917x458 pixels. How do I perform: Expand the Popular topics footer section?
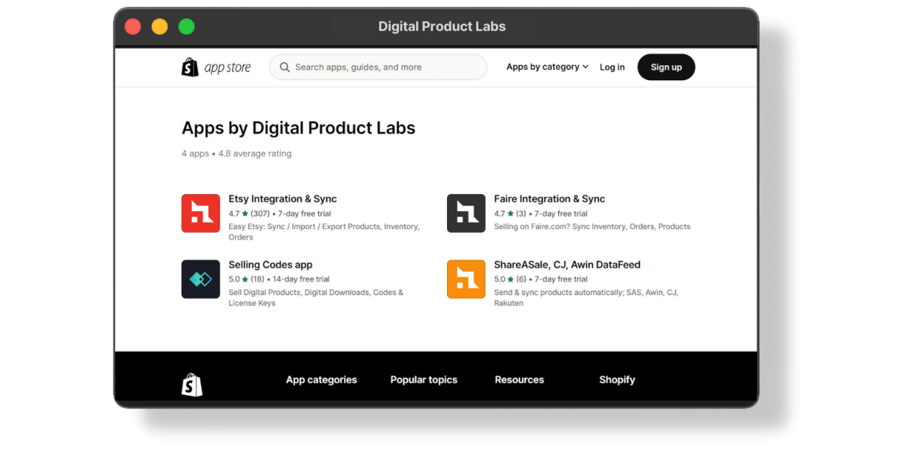pos(423,379)
